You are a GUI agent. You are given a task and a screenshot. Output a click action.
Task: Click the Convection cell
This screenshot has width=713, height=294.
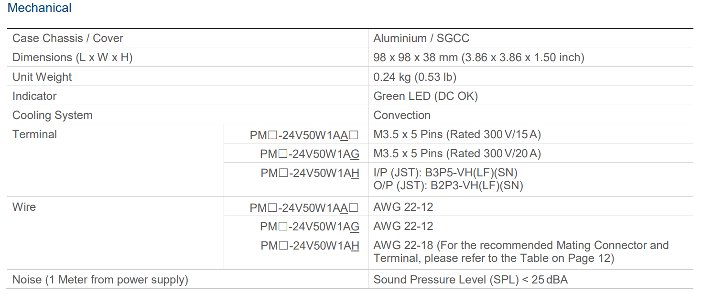pos(402,115)
